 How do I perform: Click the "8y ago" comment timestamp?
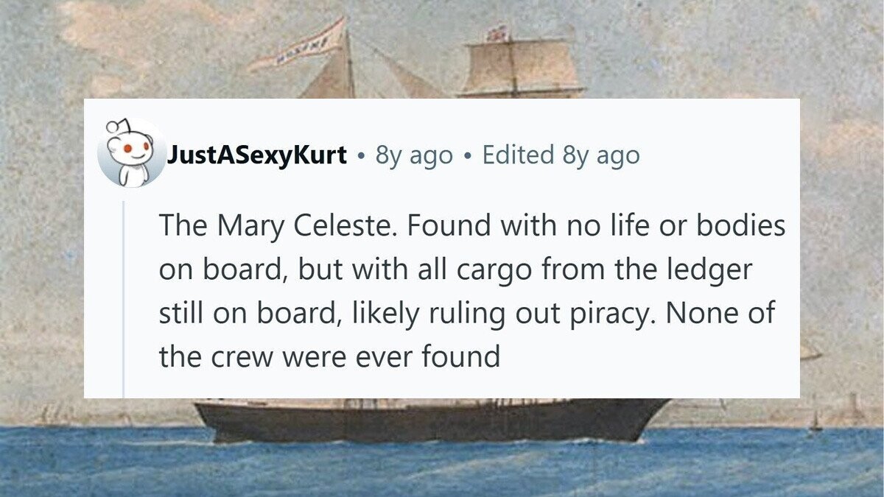tap(414, 155)
